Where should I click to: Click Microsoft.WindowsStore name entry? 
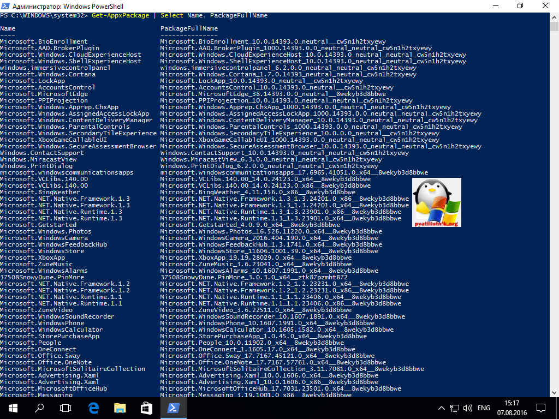pos(42,251)
